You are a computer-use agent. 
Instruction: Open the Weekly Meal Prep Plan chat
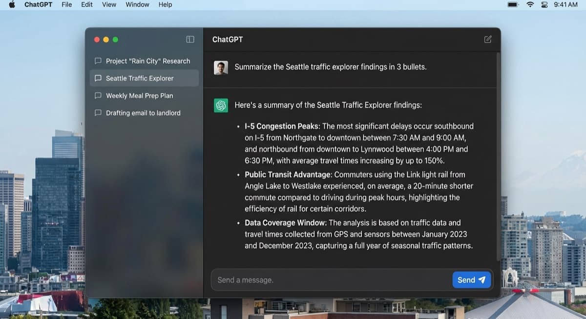point(139,96)
